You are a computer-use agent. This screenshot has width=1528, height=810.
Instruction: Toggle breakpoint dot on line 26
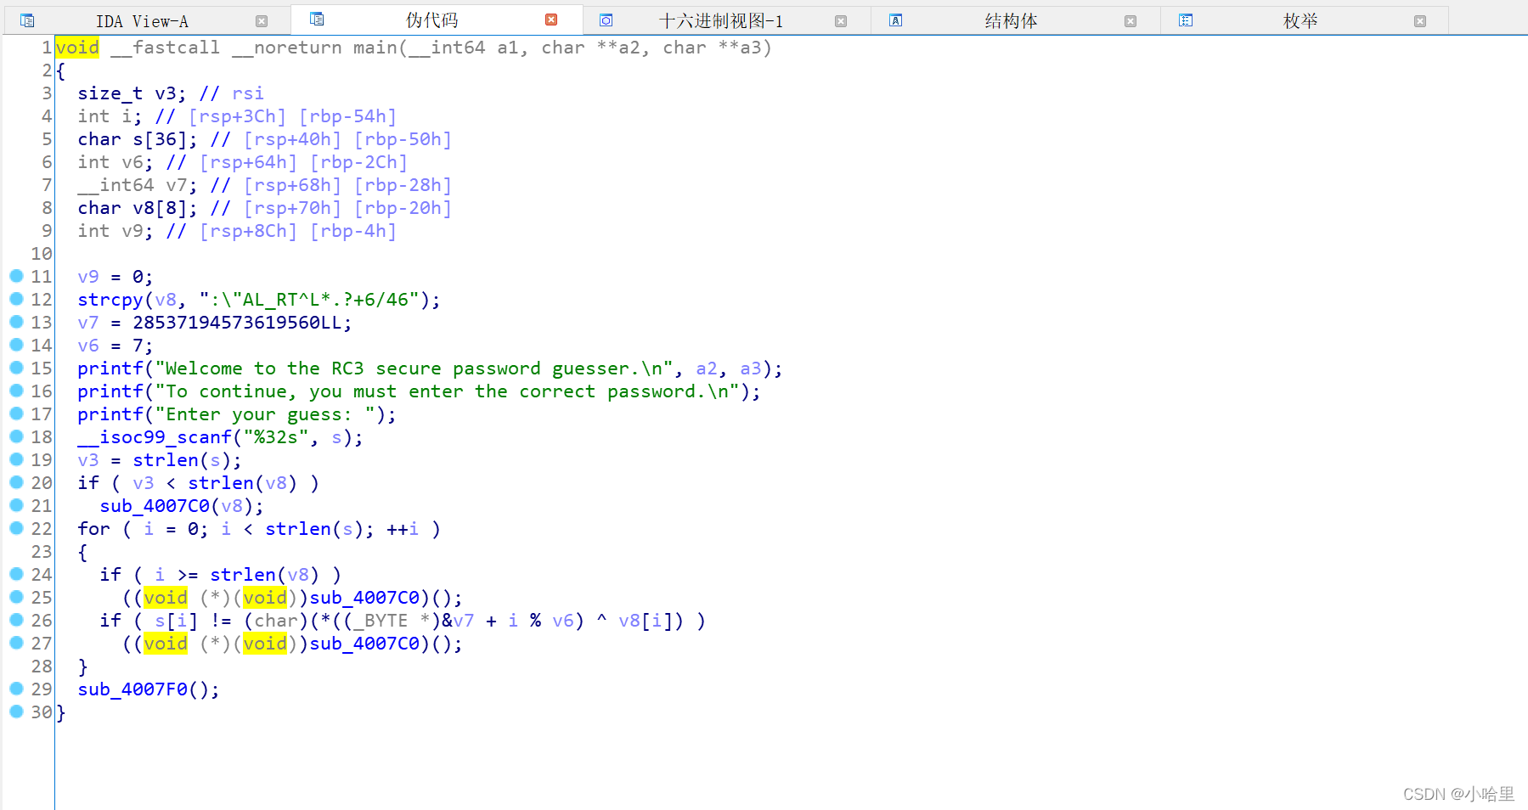click(x=16, y=619)
